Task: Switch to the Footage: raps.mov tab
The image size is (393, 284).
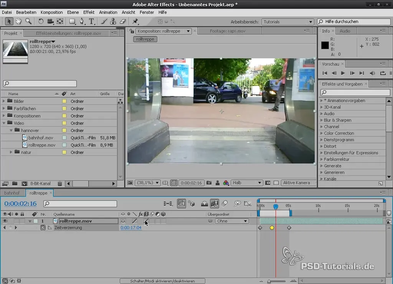Action: tap(228, 31)
